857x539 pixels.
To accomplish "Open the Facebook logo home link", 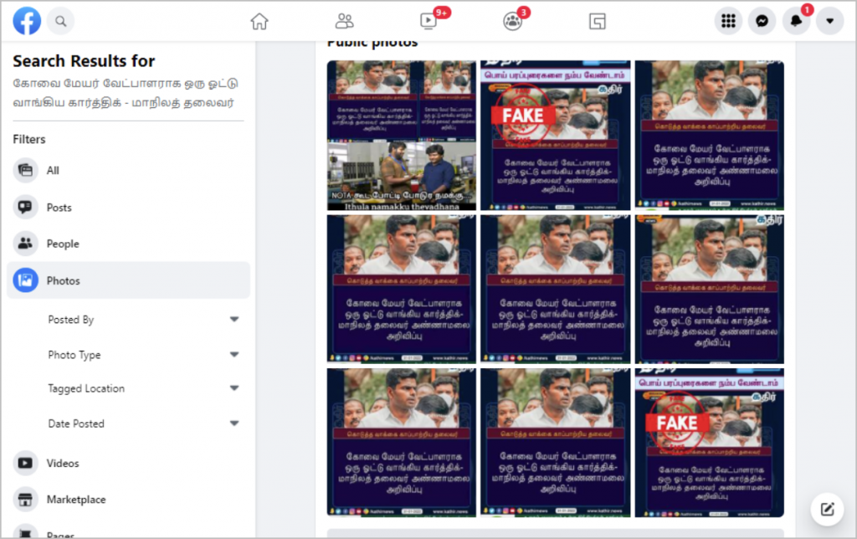I will point(27,21).
